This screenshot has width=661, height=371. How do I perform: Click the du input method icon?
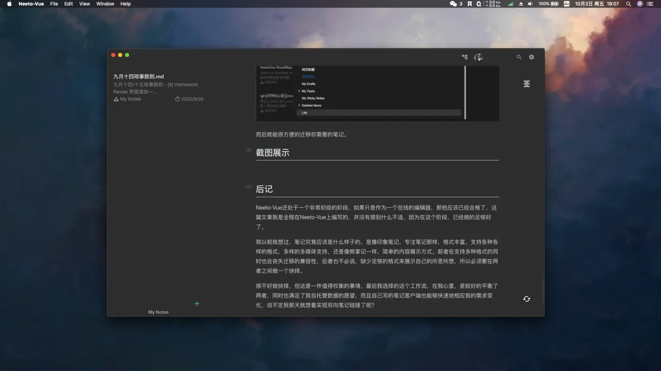(566, 4)
